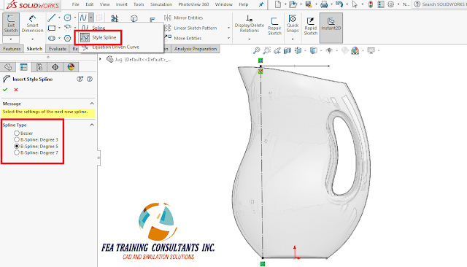Collapse the Spline Type section
This screenshot has width=467, height=267.
pyautogui.click(x=92, y=125)
